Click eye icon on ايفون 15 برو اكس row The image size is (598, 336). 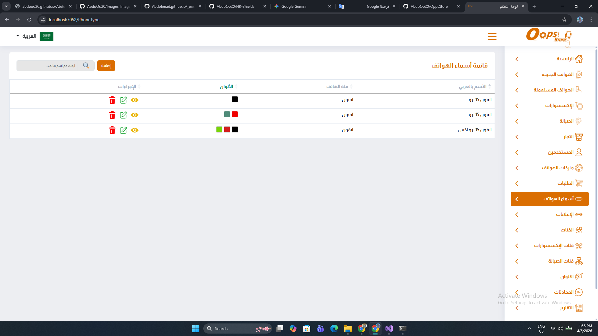point(135,130)
